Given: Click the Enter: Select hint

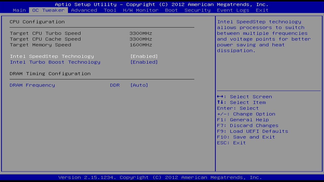Looking at the screenshot, I should [238, 108].
